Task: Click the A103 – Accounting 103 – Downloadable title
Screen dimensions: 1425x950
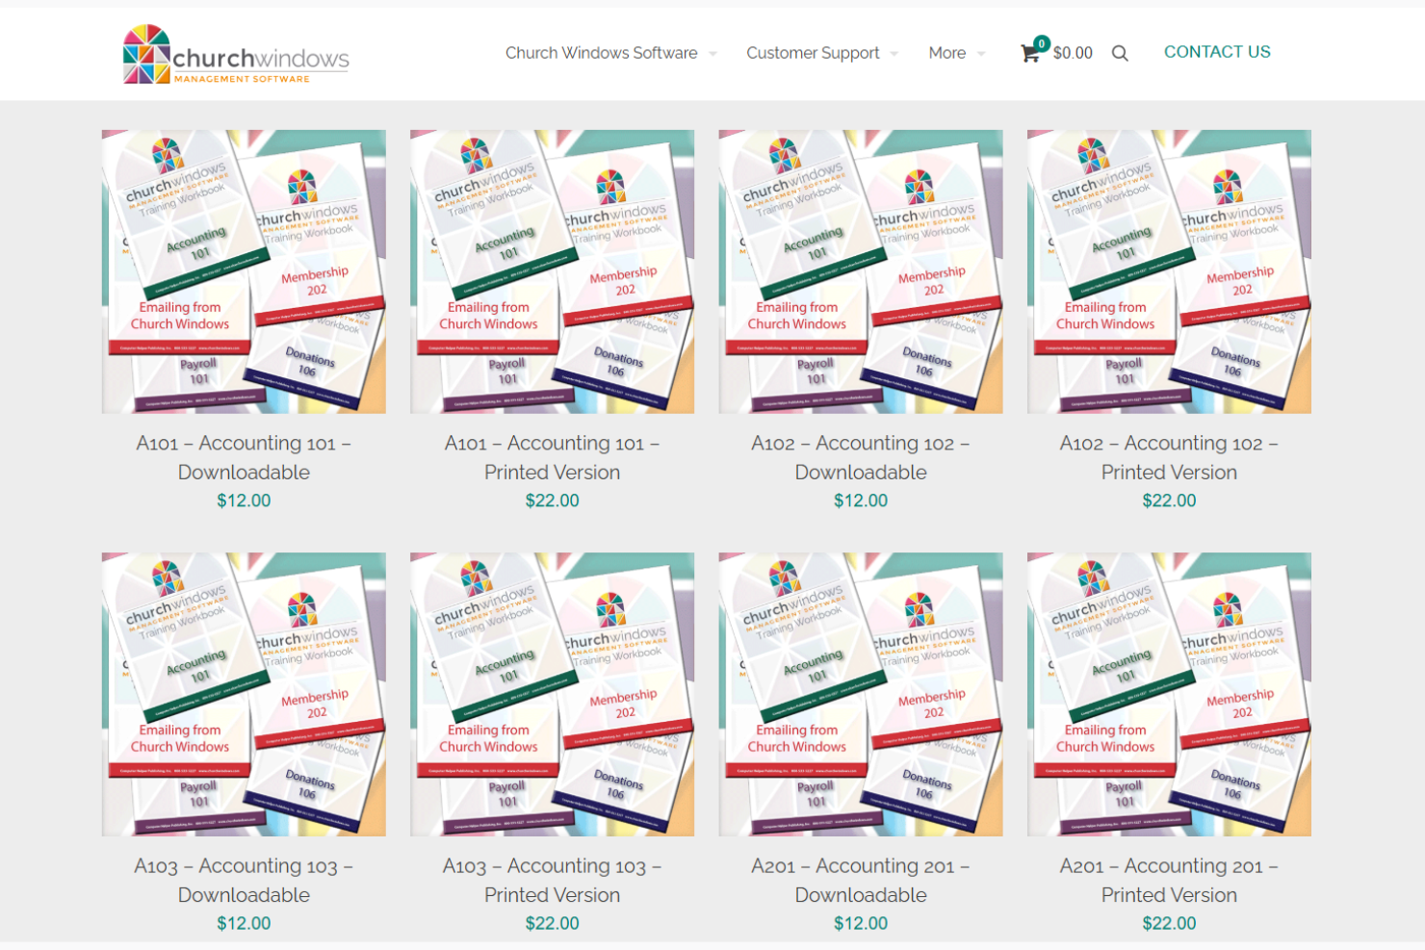Action: click(x=244, y=880)
